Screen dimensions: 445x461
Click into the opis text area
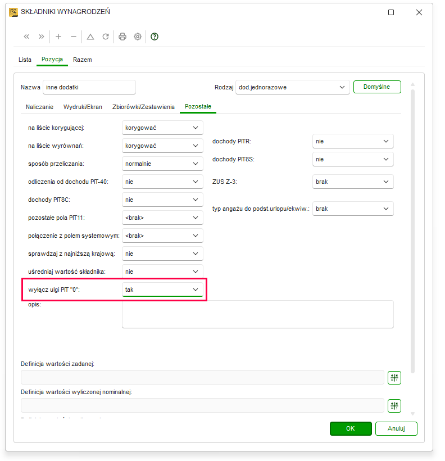tap(258, 314)
